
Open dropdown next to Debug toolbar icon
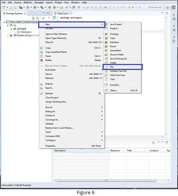tap(31, 7)
